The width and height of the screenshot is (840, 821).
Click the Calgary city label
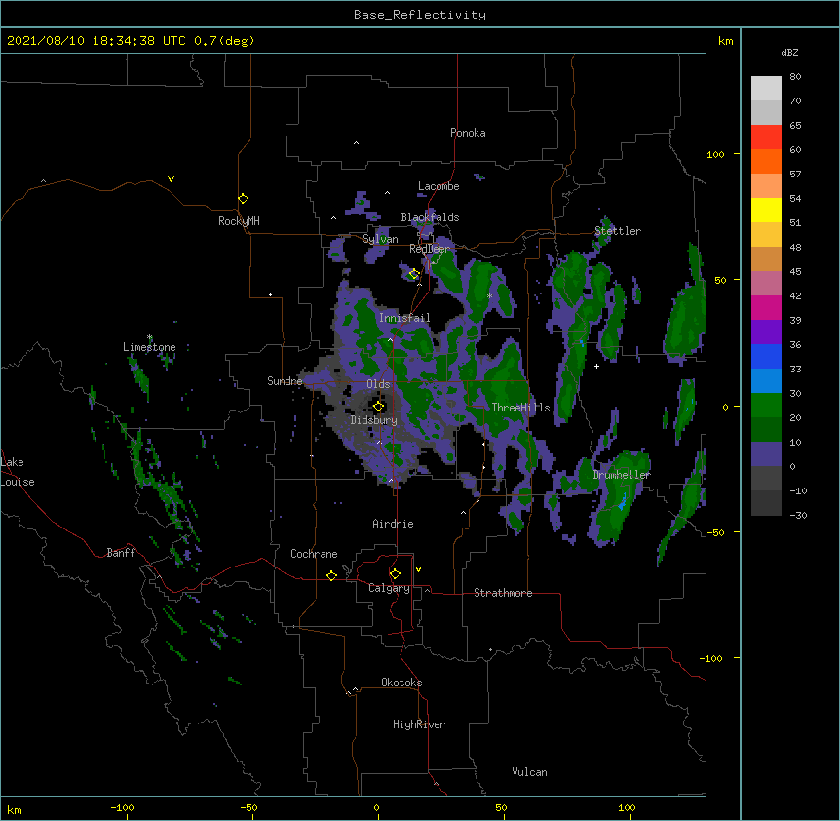[390, 588]
